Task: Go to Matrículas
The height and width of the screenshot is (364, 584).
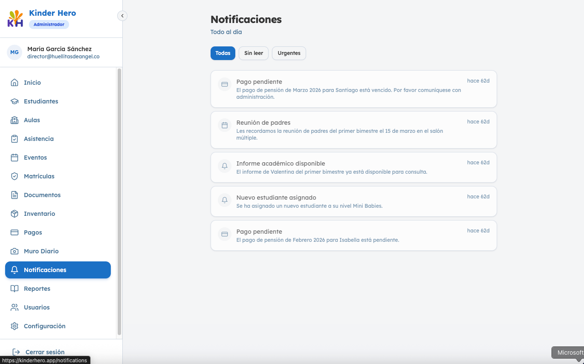Action: click(x=58, y=176)
